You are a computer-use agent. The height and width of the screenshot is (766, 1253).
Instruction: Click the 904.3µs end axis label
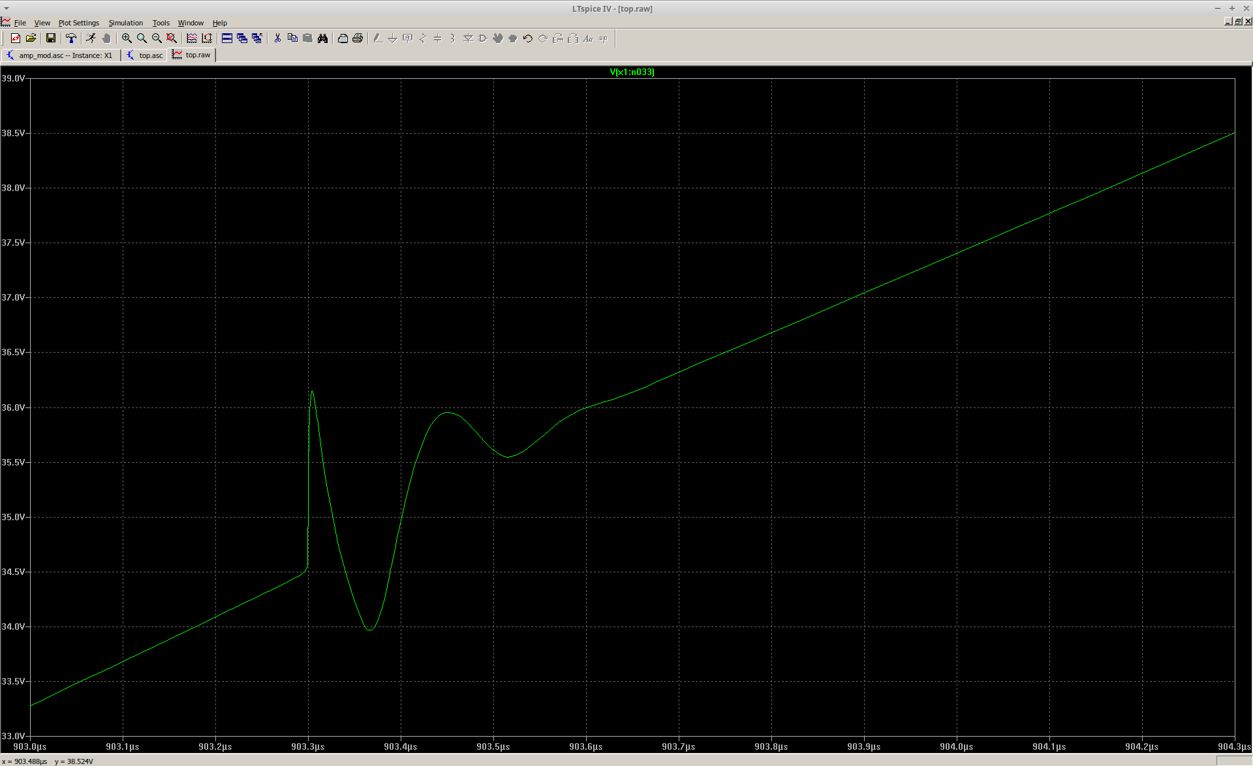(x=1234, y=746)
